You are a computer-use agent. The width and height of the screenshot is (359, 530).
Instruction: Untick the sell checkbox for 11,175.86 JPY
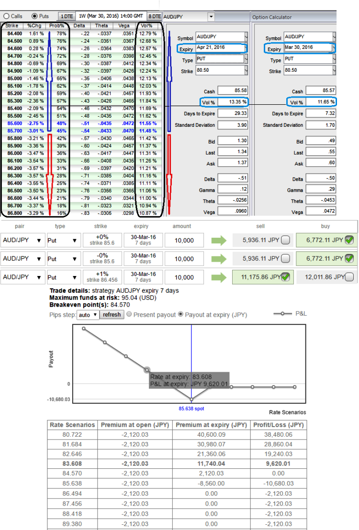coord(286,277)
